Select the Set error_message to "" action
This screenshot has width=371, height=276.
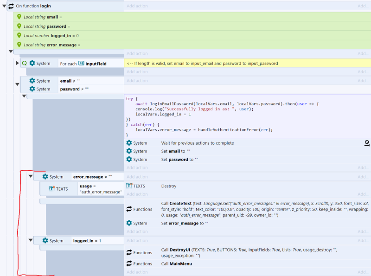248,223
